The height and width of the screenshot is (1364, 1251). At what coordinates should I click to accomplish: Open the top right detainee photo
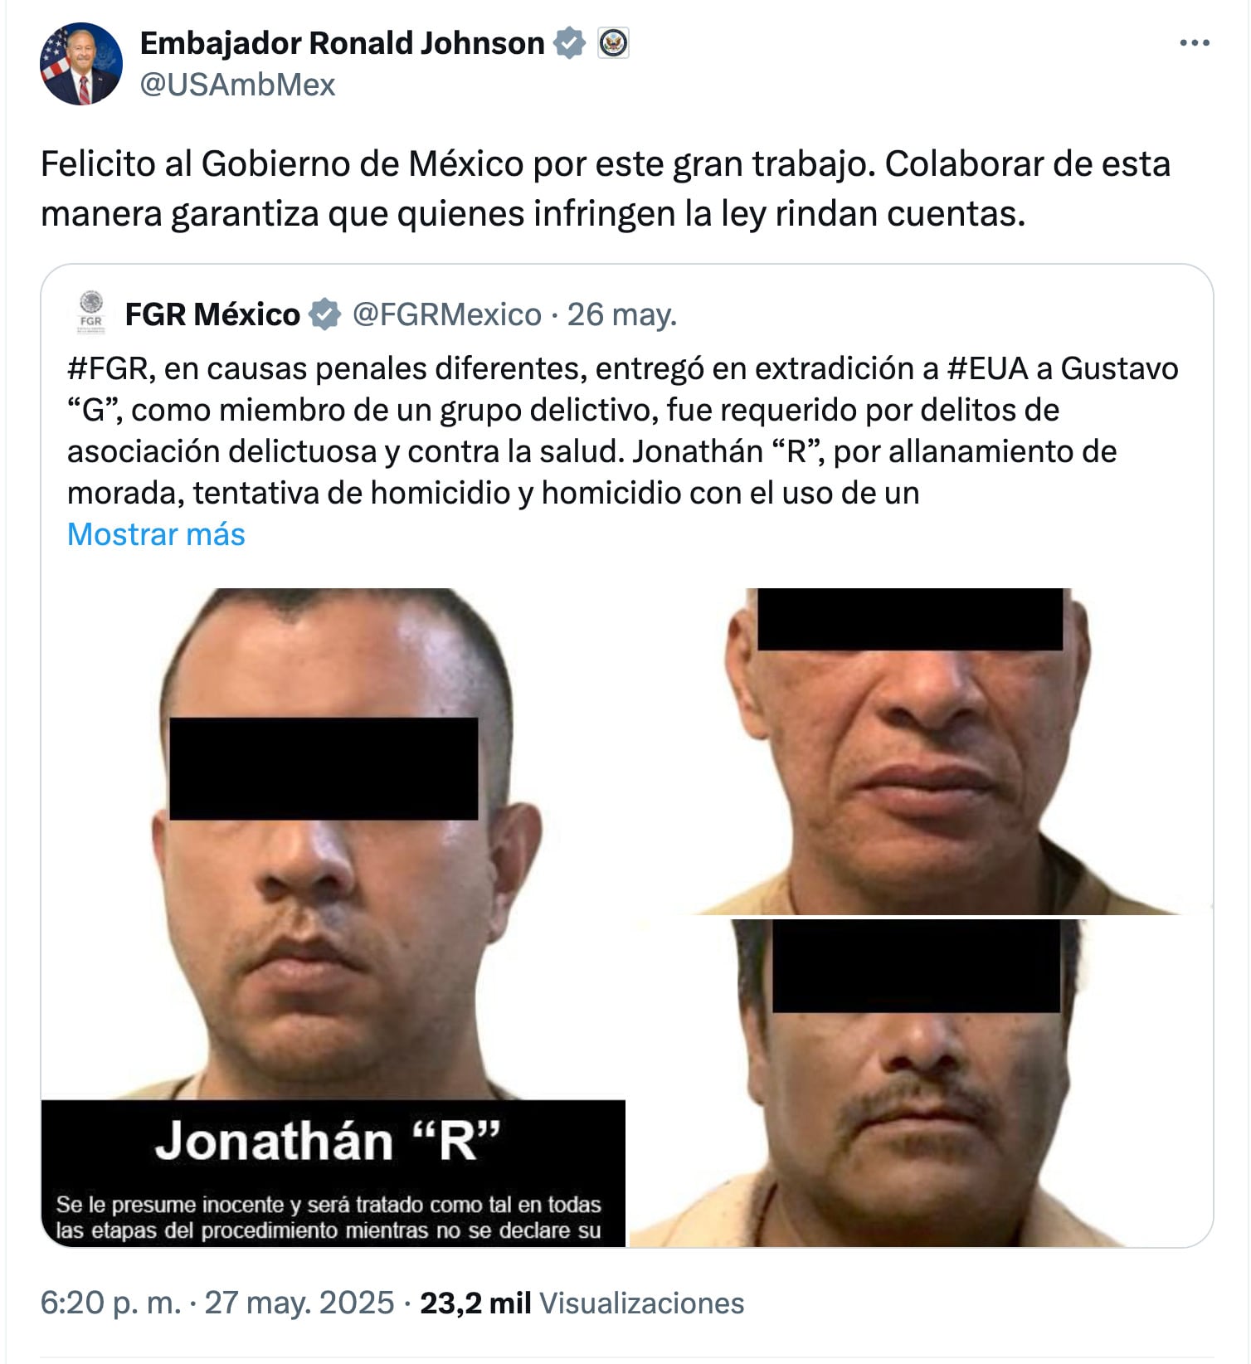point(921,751)
